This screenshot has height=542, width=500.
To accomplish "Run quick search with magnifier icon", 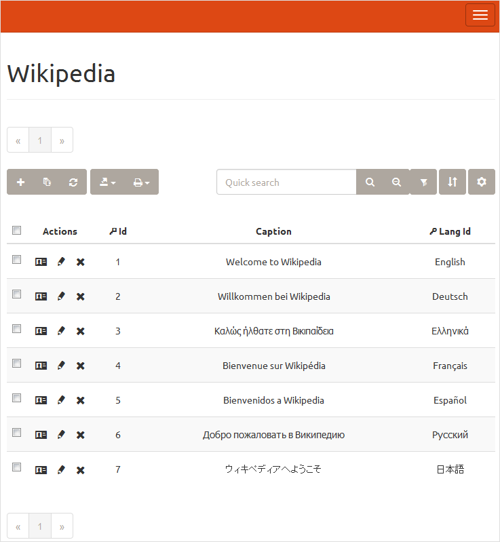I will coord(370,182).
